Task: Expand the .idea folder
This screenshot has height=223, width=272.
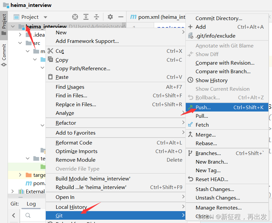Action: click(x=20, y=35)
